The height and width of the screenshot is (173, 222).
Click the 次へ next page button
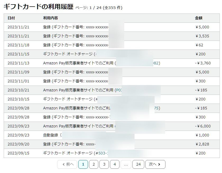point(155,164)
